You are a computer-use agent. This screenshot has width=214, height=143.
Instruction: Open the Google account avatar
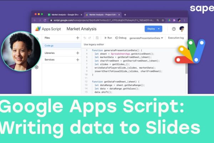point(182,29)
